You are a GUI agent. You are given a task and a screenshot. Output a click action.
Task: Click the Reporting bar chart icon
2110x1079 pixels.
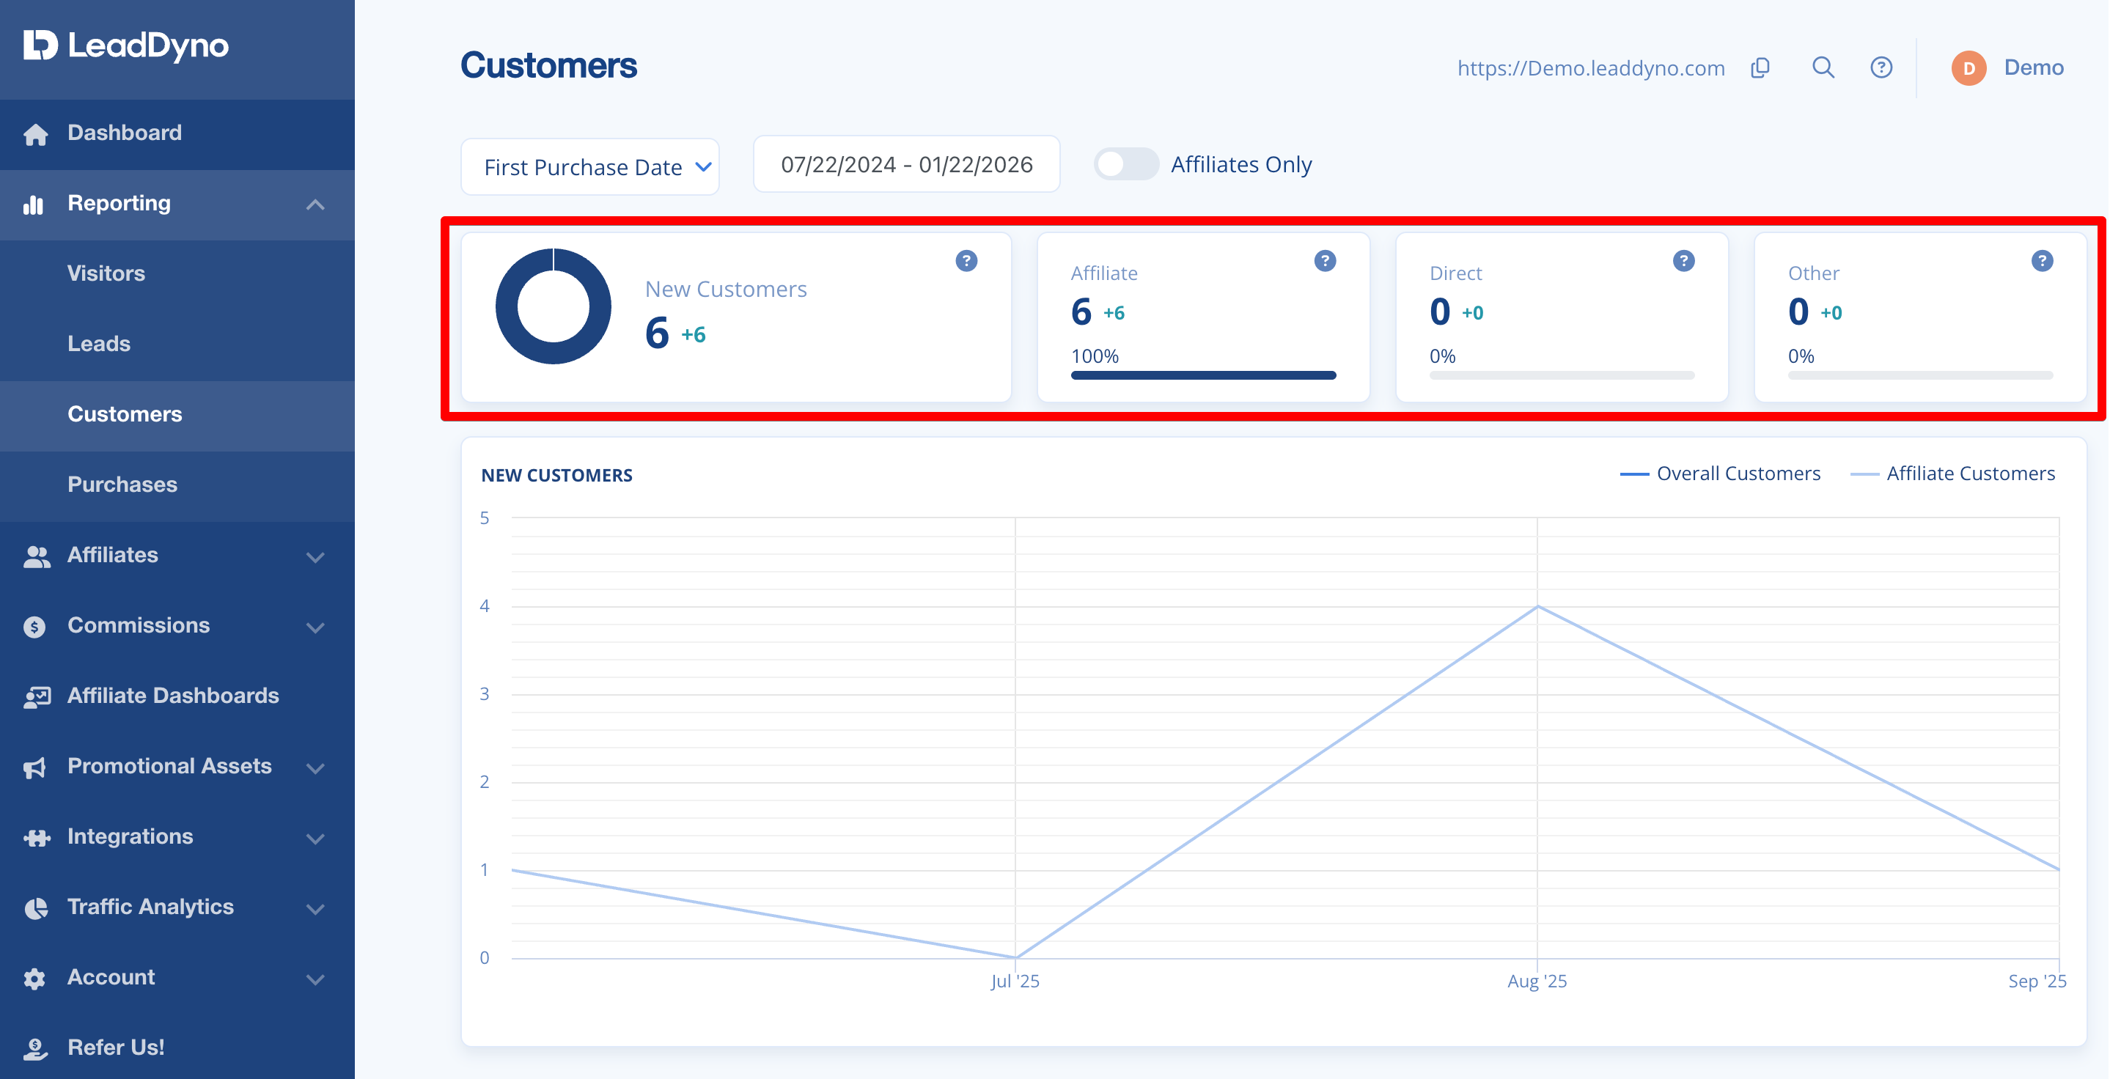(x=34, y=204)
